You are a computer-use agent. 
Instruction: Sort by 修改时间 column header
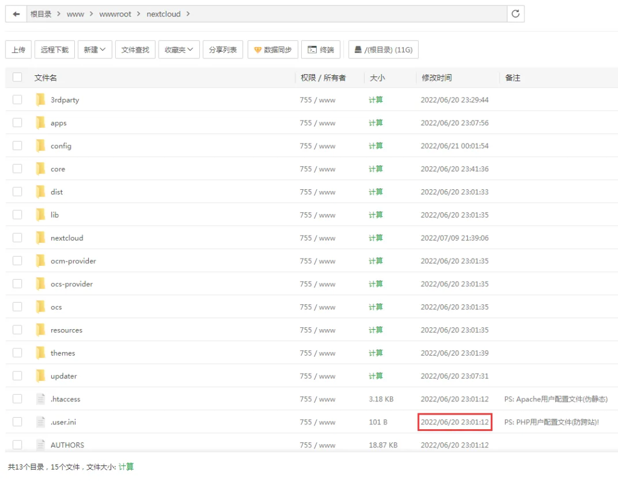(436, 78)
